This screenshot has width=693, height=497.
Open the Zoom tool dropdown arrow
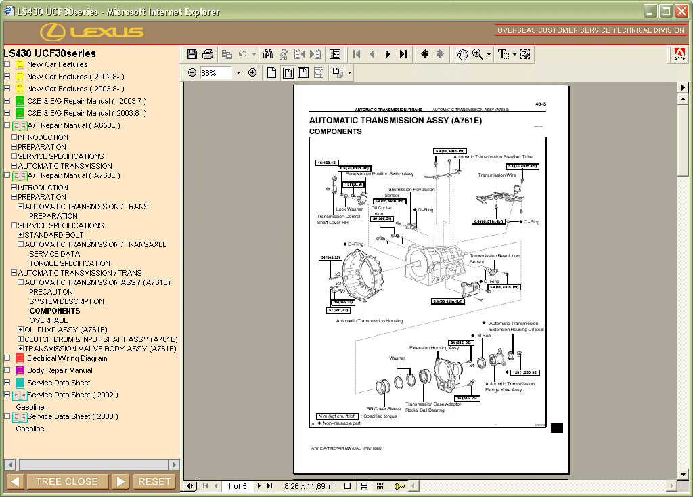(489, 54)
